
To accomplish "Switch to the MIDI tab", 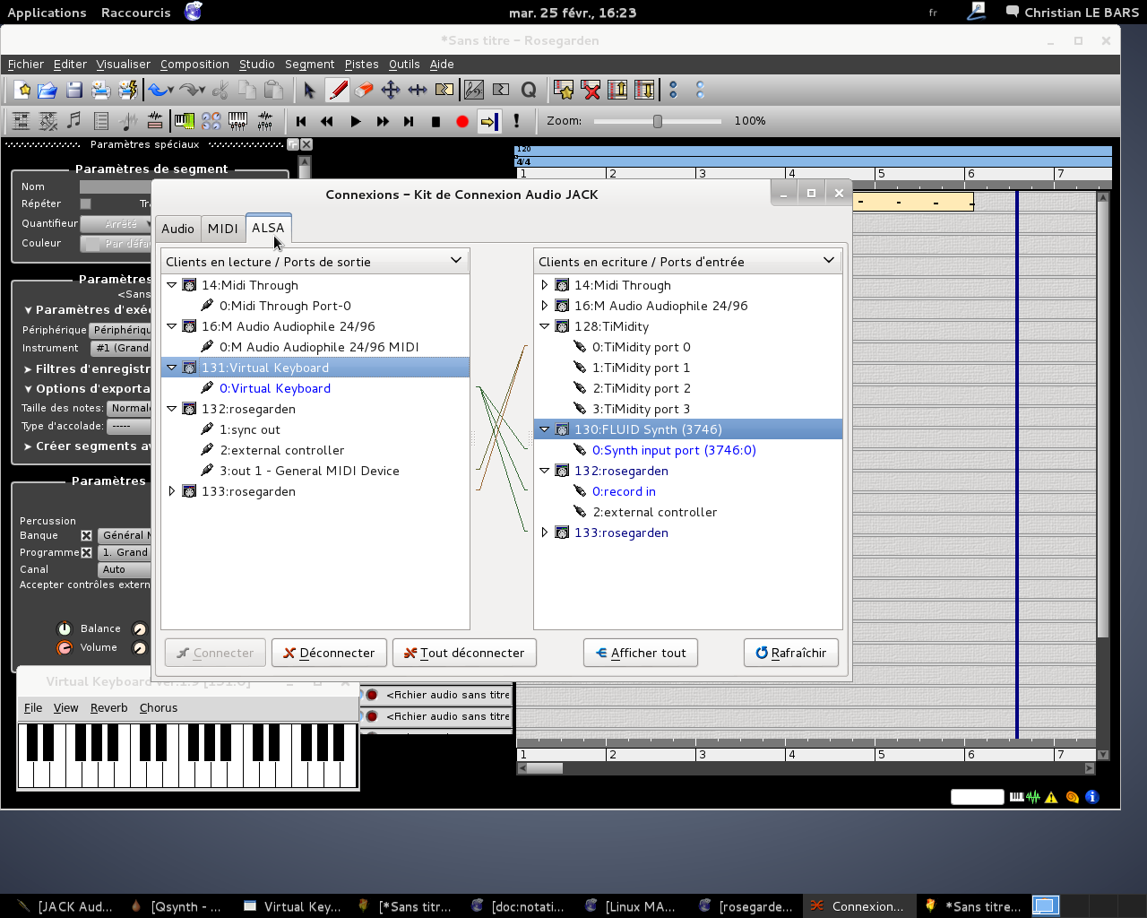I will tap(222, 229).
